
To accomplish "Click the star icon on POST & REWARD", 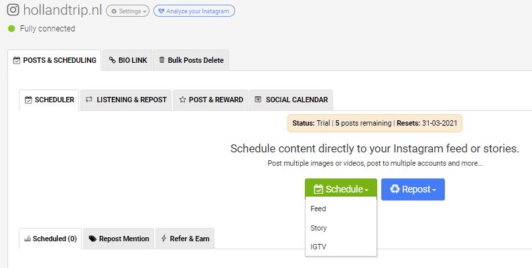I will pyautogui.click(x=182, y=100).
